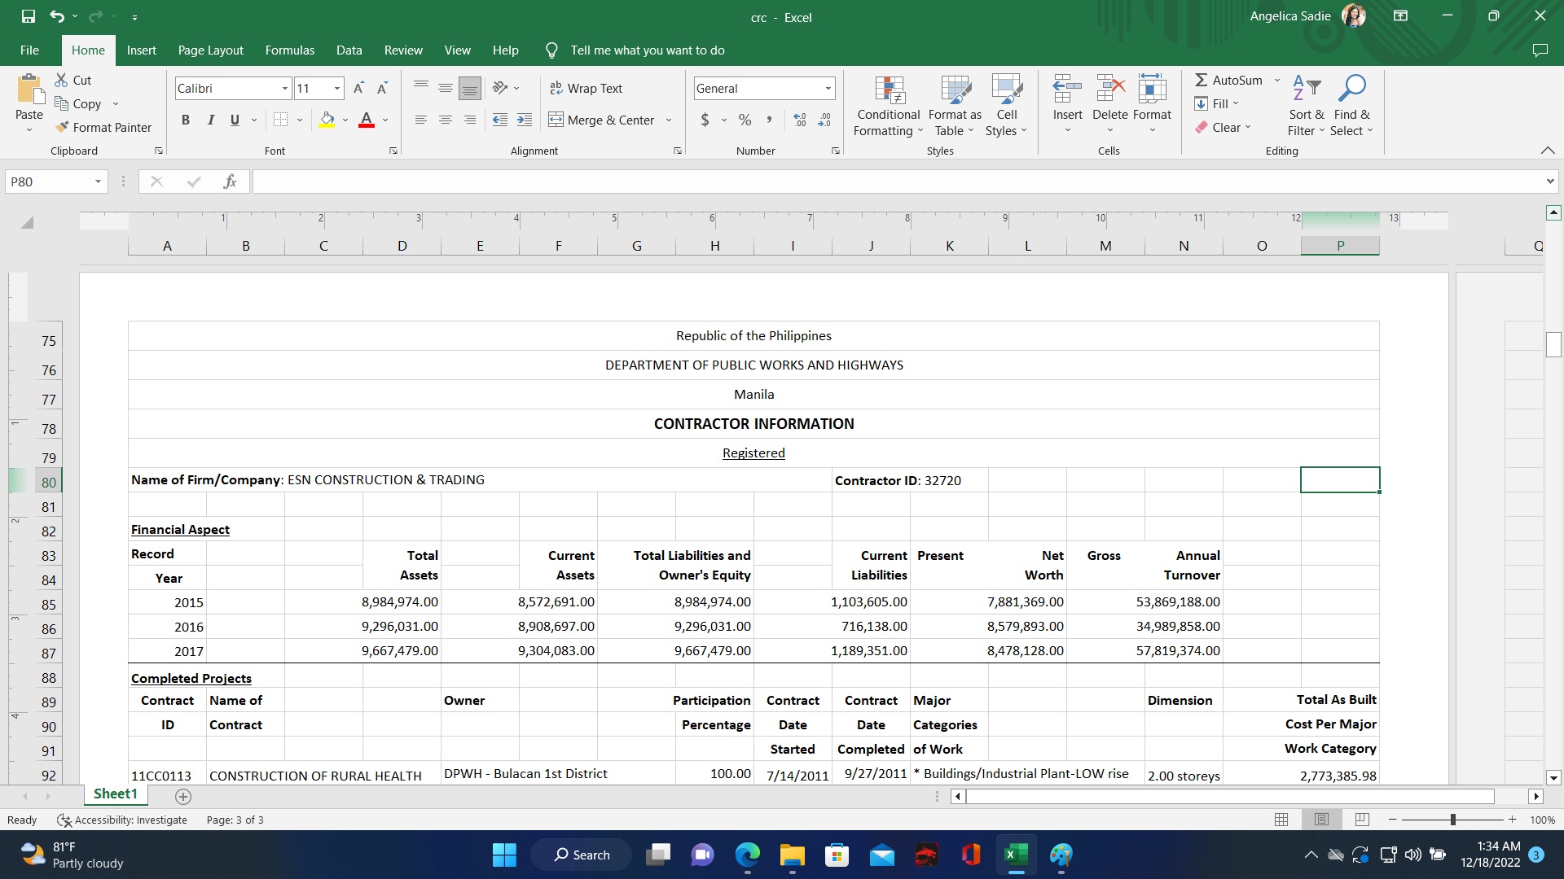Viewport: 1564px width, 879px height.
Task: Switch to Normal view in status bar
Action: 1281,820
